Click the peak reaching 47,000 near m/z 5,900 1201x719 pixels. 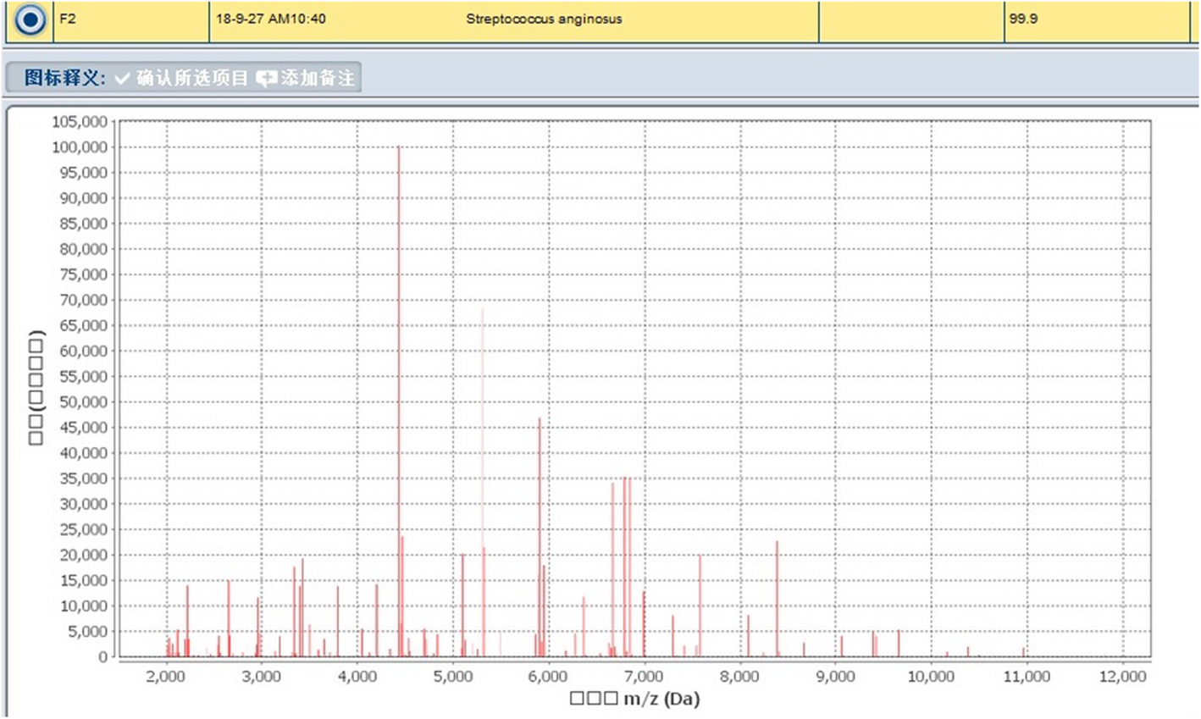click(x=540, y=537)
